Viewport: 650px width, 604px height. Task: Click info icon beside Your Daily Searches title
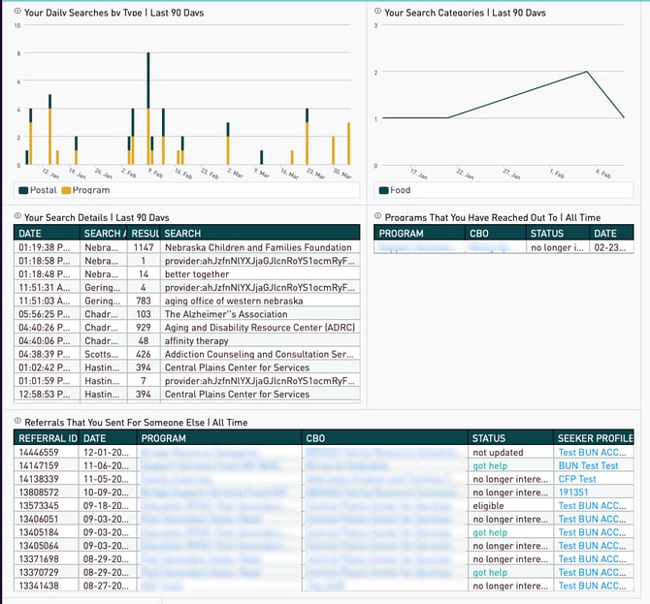(x=17, y=13)
